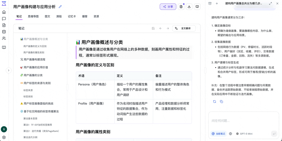
Task: Open settings gear in left sidebar
Action: (x=4, y=137)
